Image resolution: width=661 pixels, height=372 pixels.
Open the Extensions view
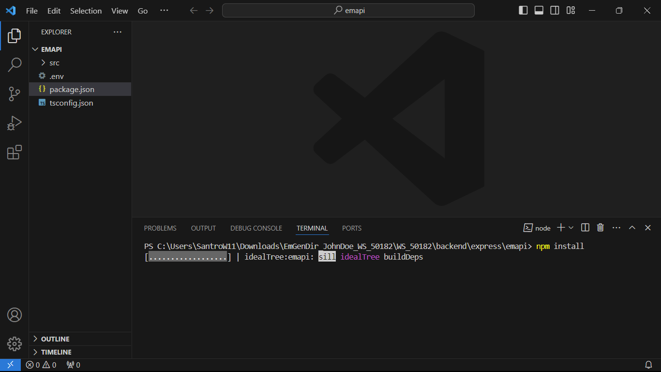15,152
